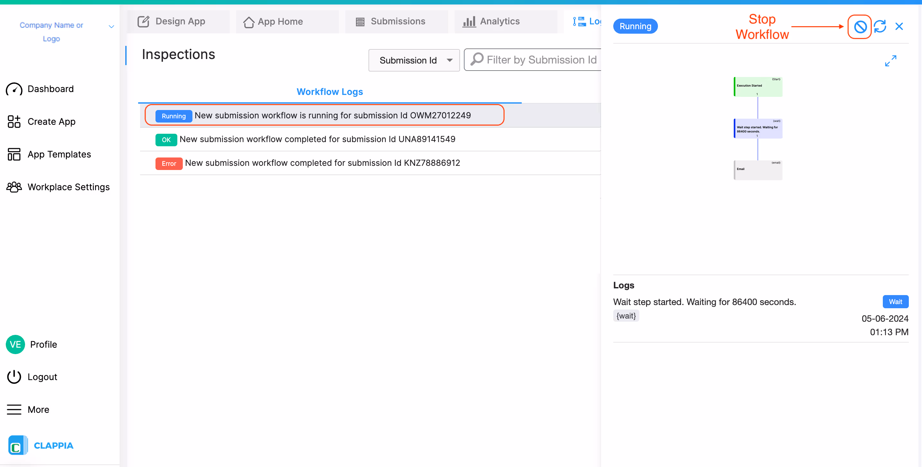Open Submissions via its list icon
This screenshot has height=467, width=922.
pyautogui.click(x=360, y=21)
